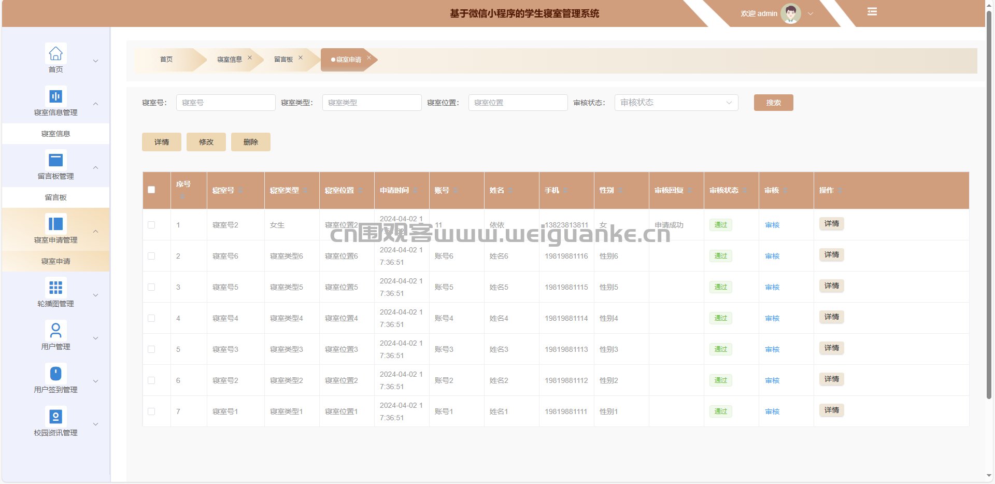This screenshot has height=484, width=995.
Task: Collapse the 寝室申请管理 sidebar section
Action: point(95,231)
